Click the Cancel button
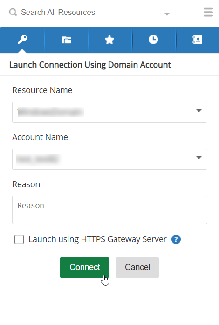The height and width of the screenshot is (325, 219). coord(137,267)
